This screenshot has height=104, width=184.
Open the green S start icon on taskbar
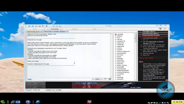3,102
